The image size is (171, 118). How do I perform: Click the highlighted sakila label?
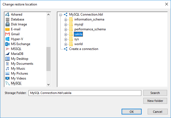point(78,34)
